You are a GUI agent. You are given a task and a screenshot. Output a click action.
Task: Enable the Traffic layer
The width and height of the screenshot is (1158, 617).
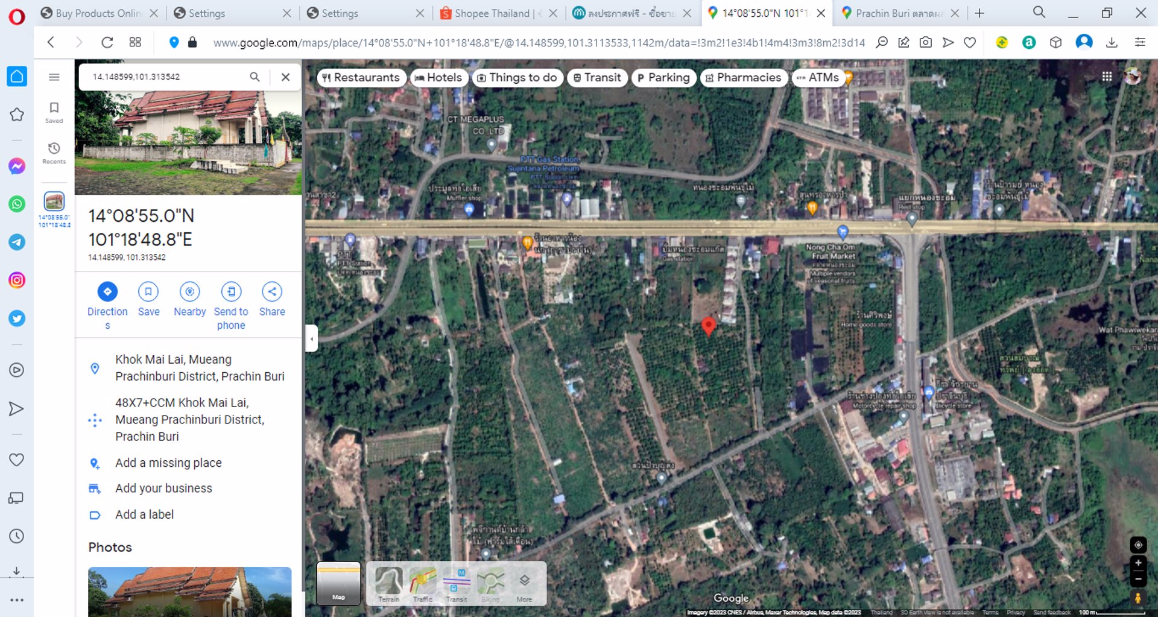click(x=422, y=583)
